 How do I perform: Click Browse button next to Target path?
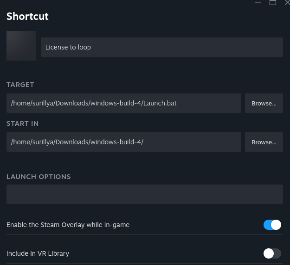pyautogui.click(x=264, y=103)
